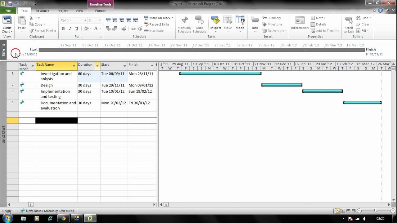
Task: Mark task 25% complete
Action: [115, 20]
